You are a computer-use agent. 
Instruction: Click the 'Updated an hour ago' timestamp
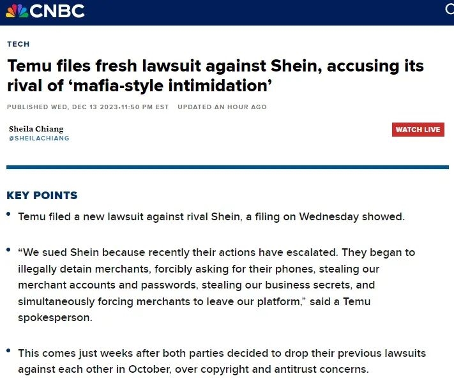click(222, 107)
